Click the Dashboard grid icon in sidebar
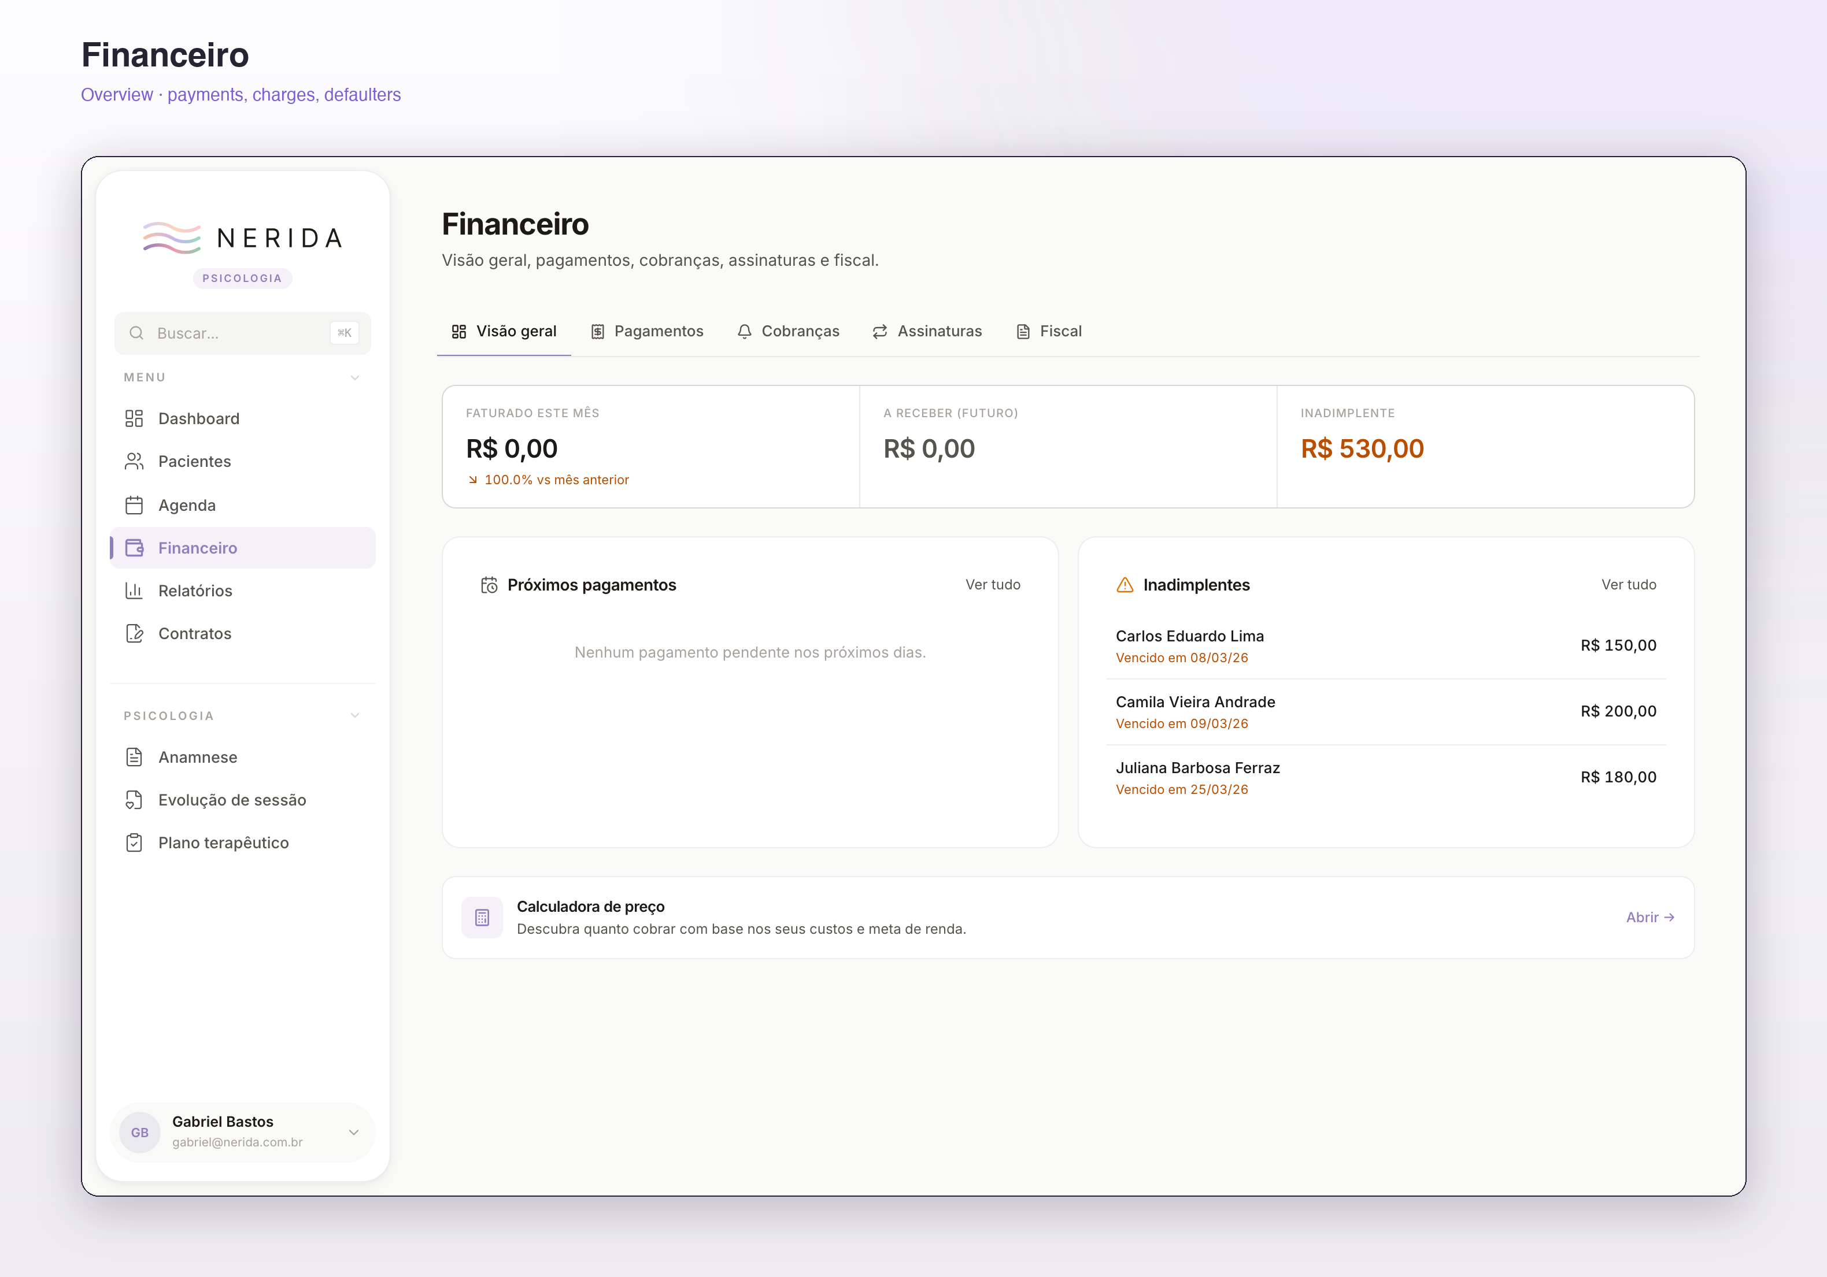 pos(134,418)
